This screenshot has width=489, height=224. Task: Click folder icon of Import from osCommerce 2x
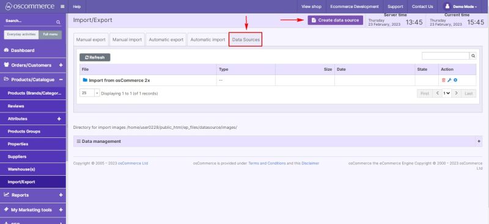[85, 80]
